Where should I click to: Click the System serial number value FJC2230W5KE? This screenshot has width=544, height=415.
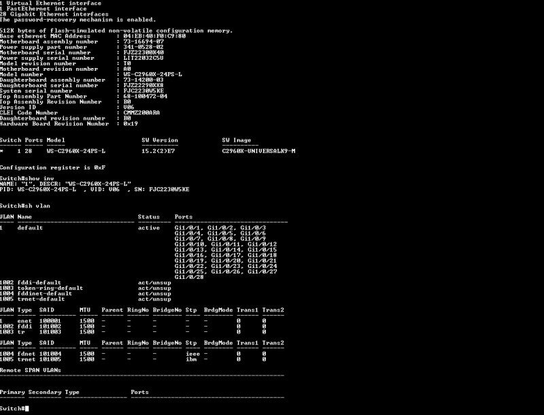(x=143, y=91)
